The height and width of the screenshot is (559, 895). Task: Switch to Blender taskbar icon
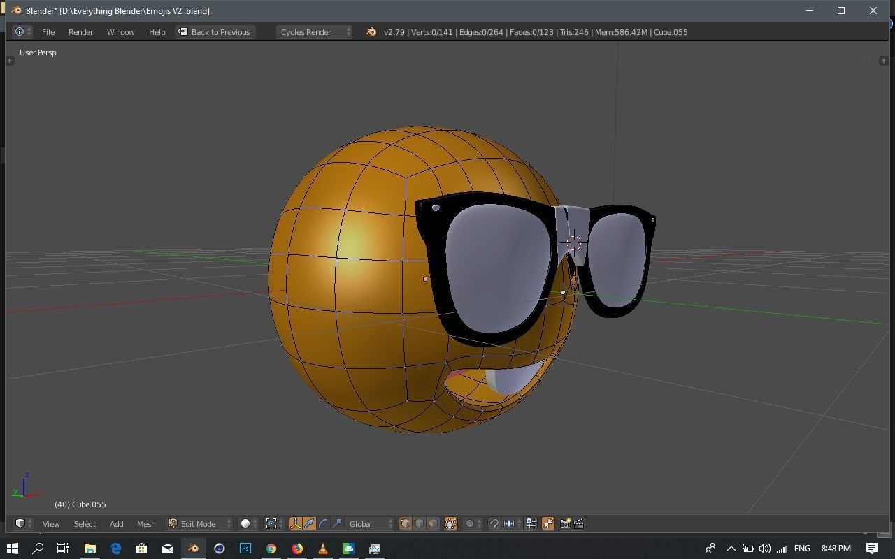pyautogui.click(x=194, y=549)
